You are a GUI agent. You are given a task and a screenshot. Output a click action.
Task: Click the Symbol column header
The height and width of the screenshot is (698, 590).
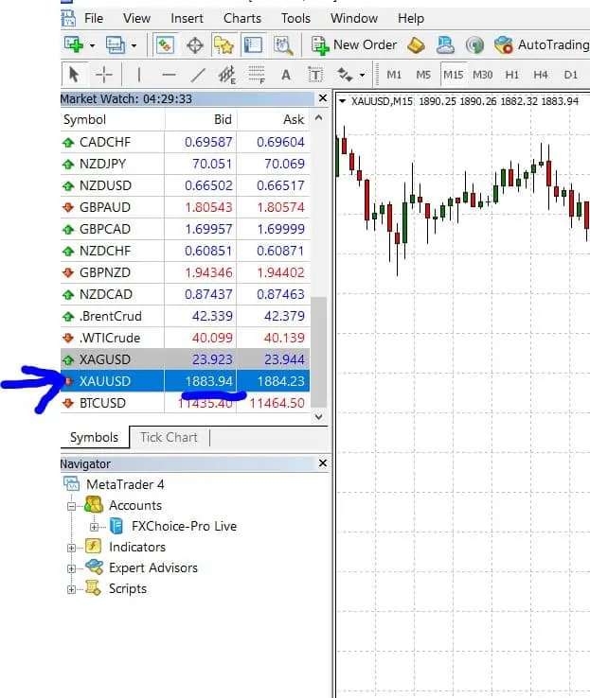113,120
